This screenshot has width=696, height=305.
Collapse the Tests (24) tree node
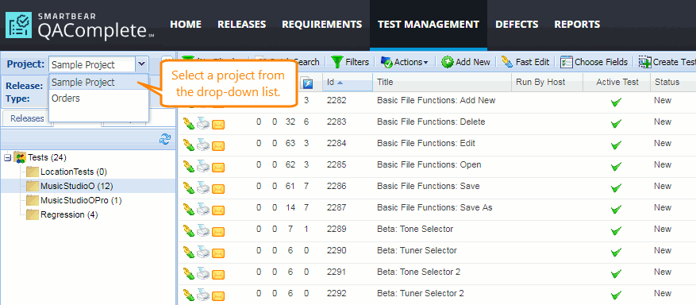8,157
